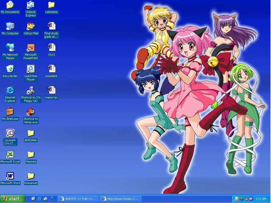271x203 pixels.
Task: Expand the Quick Launch overflow chevron
Action: point(52,197)
